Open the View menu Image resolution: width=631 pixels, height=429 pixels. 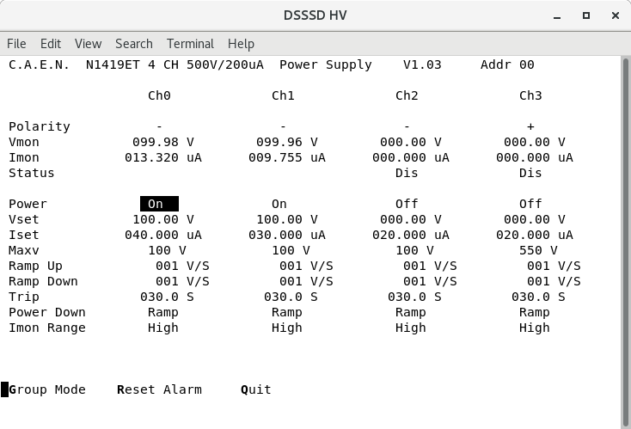pyautogui.click(x=89, y=44)
